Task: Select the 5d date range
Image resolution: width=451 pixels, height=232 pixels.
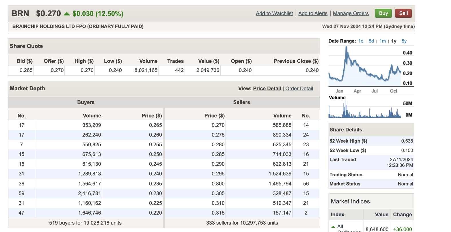Action: click(x=371, y=41)
